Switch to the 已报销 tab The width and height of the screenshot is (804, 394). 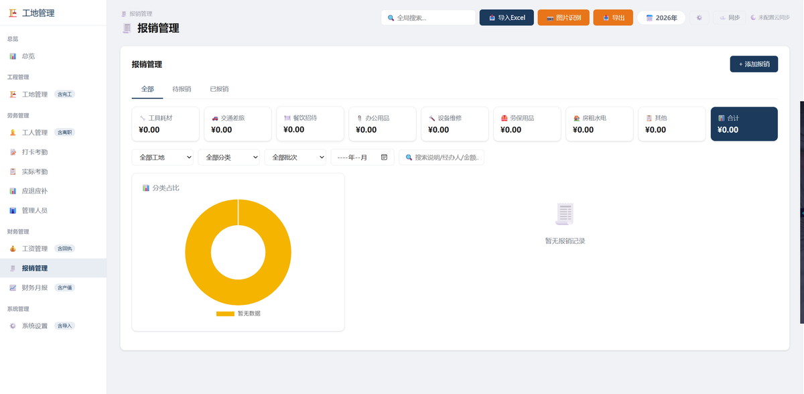pyautogui.click(x=219, y=88)
